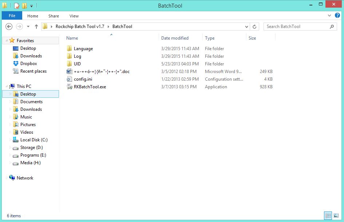This screenshot has width=344, height=222.
Task: Expand the arrow after Rockchip Batch Tool v1.7
Action: coord(108,27)
